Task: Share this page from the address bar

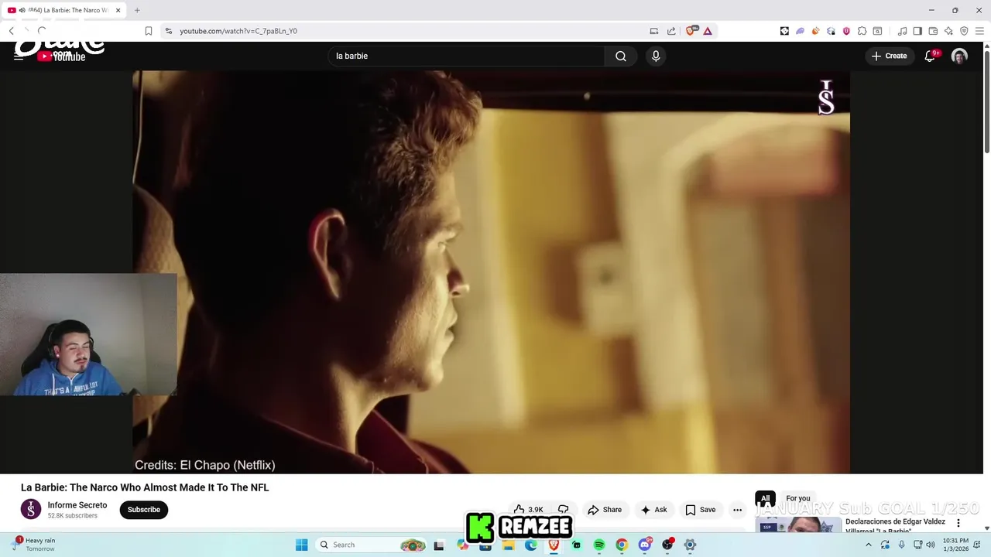Action: (x=671, y=31)
